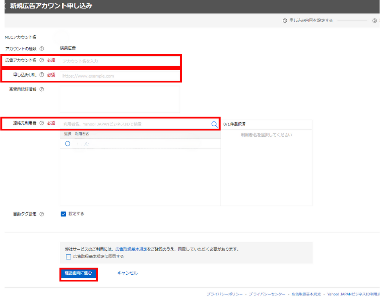The image size is (380, 300).
Task: Open help tooltip for 申し込みURL
Action: 42,76
